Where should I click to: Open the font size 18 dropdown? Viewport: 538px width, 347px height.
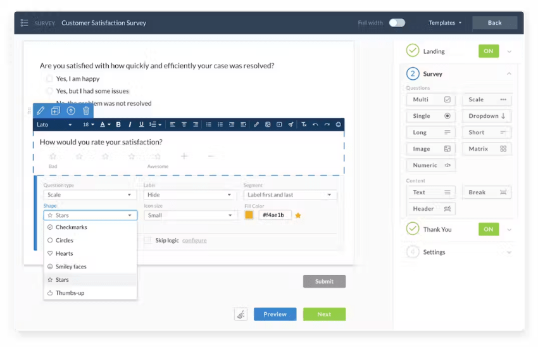[x=89, y=125]
